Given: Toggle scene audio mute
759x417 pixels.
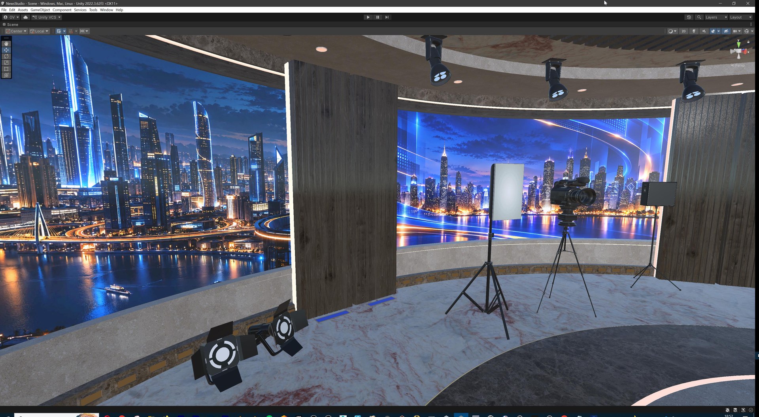Looking at the screenshot, I should pyautogui.click(x=704, y=31).
